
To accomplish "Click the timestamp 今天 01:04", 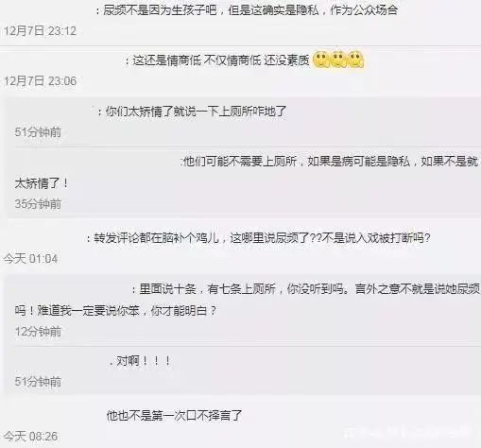I will click(30, 259).
